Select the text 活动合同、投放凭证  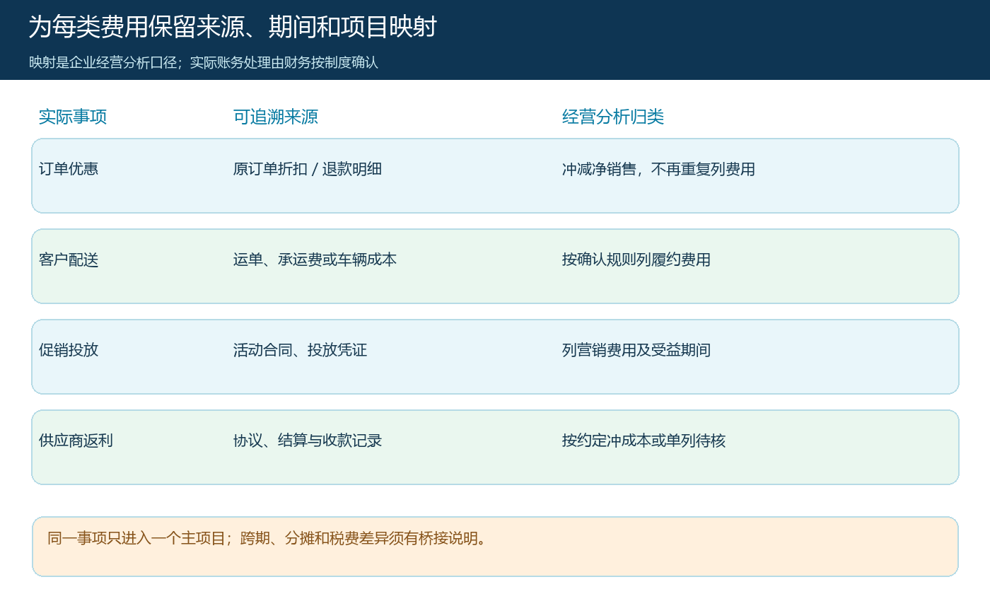301,350
